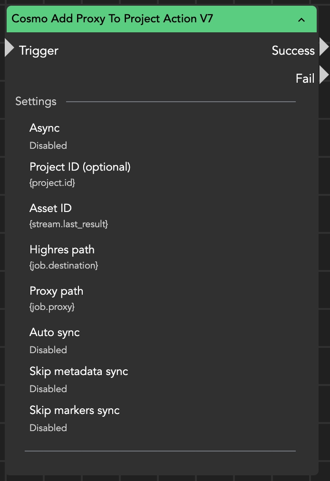Click the Fail output connector arrow
This screenshot has height=481, width=330.
point(324,75)
